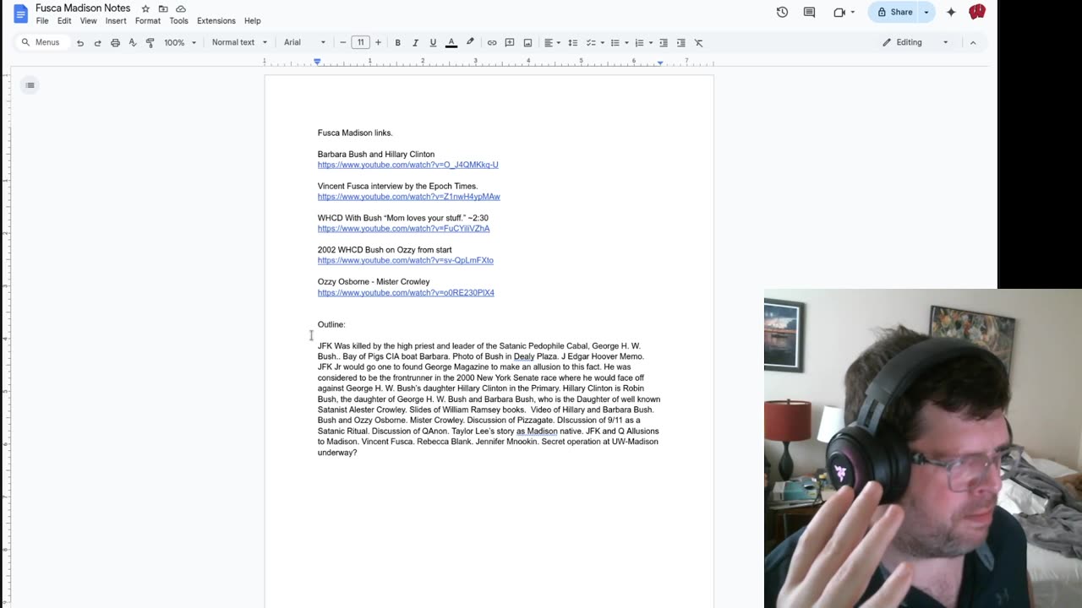Image resolution: width=1082 pixels, height=608 pixels.
Task: Open the Extensions menu
Action: click(x=216, y=20)
